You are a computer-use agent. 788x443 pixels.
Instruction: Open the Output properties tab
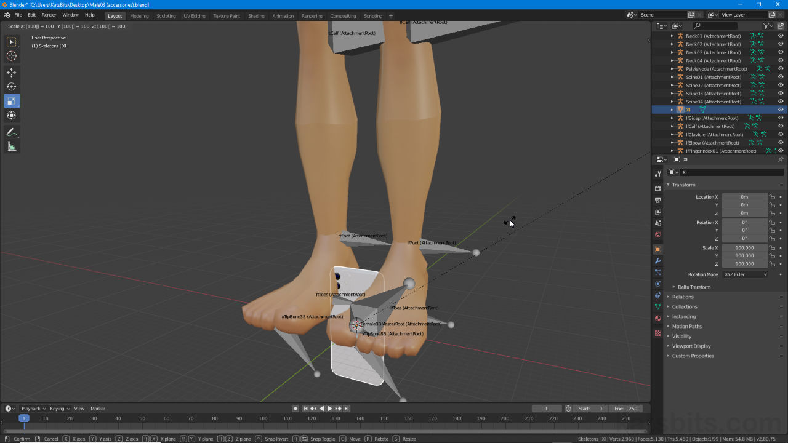(657, 200)
